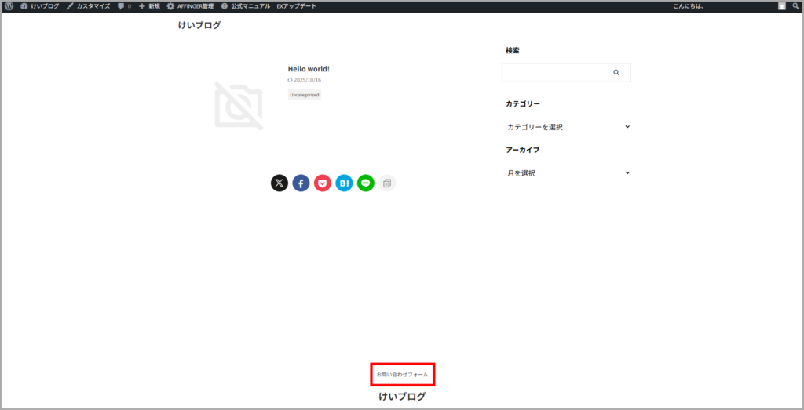
Task: Click the Uncategorized category tag
Action: 305,95
